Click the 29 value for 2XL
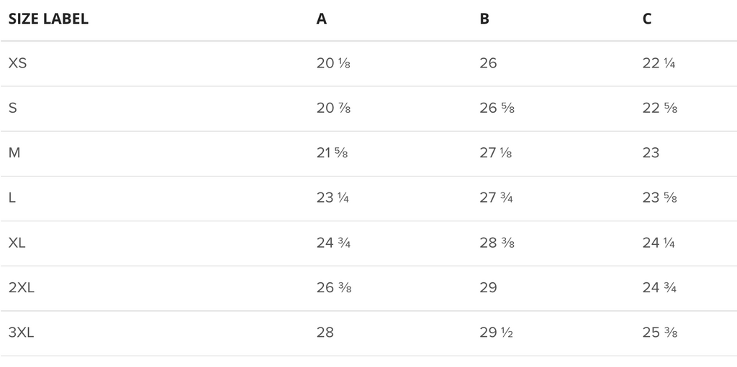Viewport: 737px width, 367px height. coord(489,287)
